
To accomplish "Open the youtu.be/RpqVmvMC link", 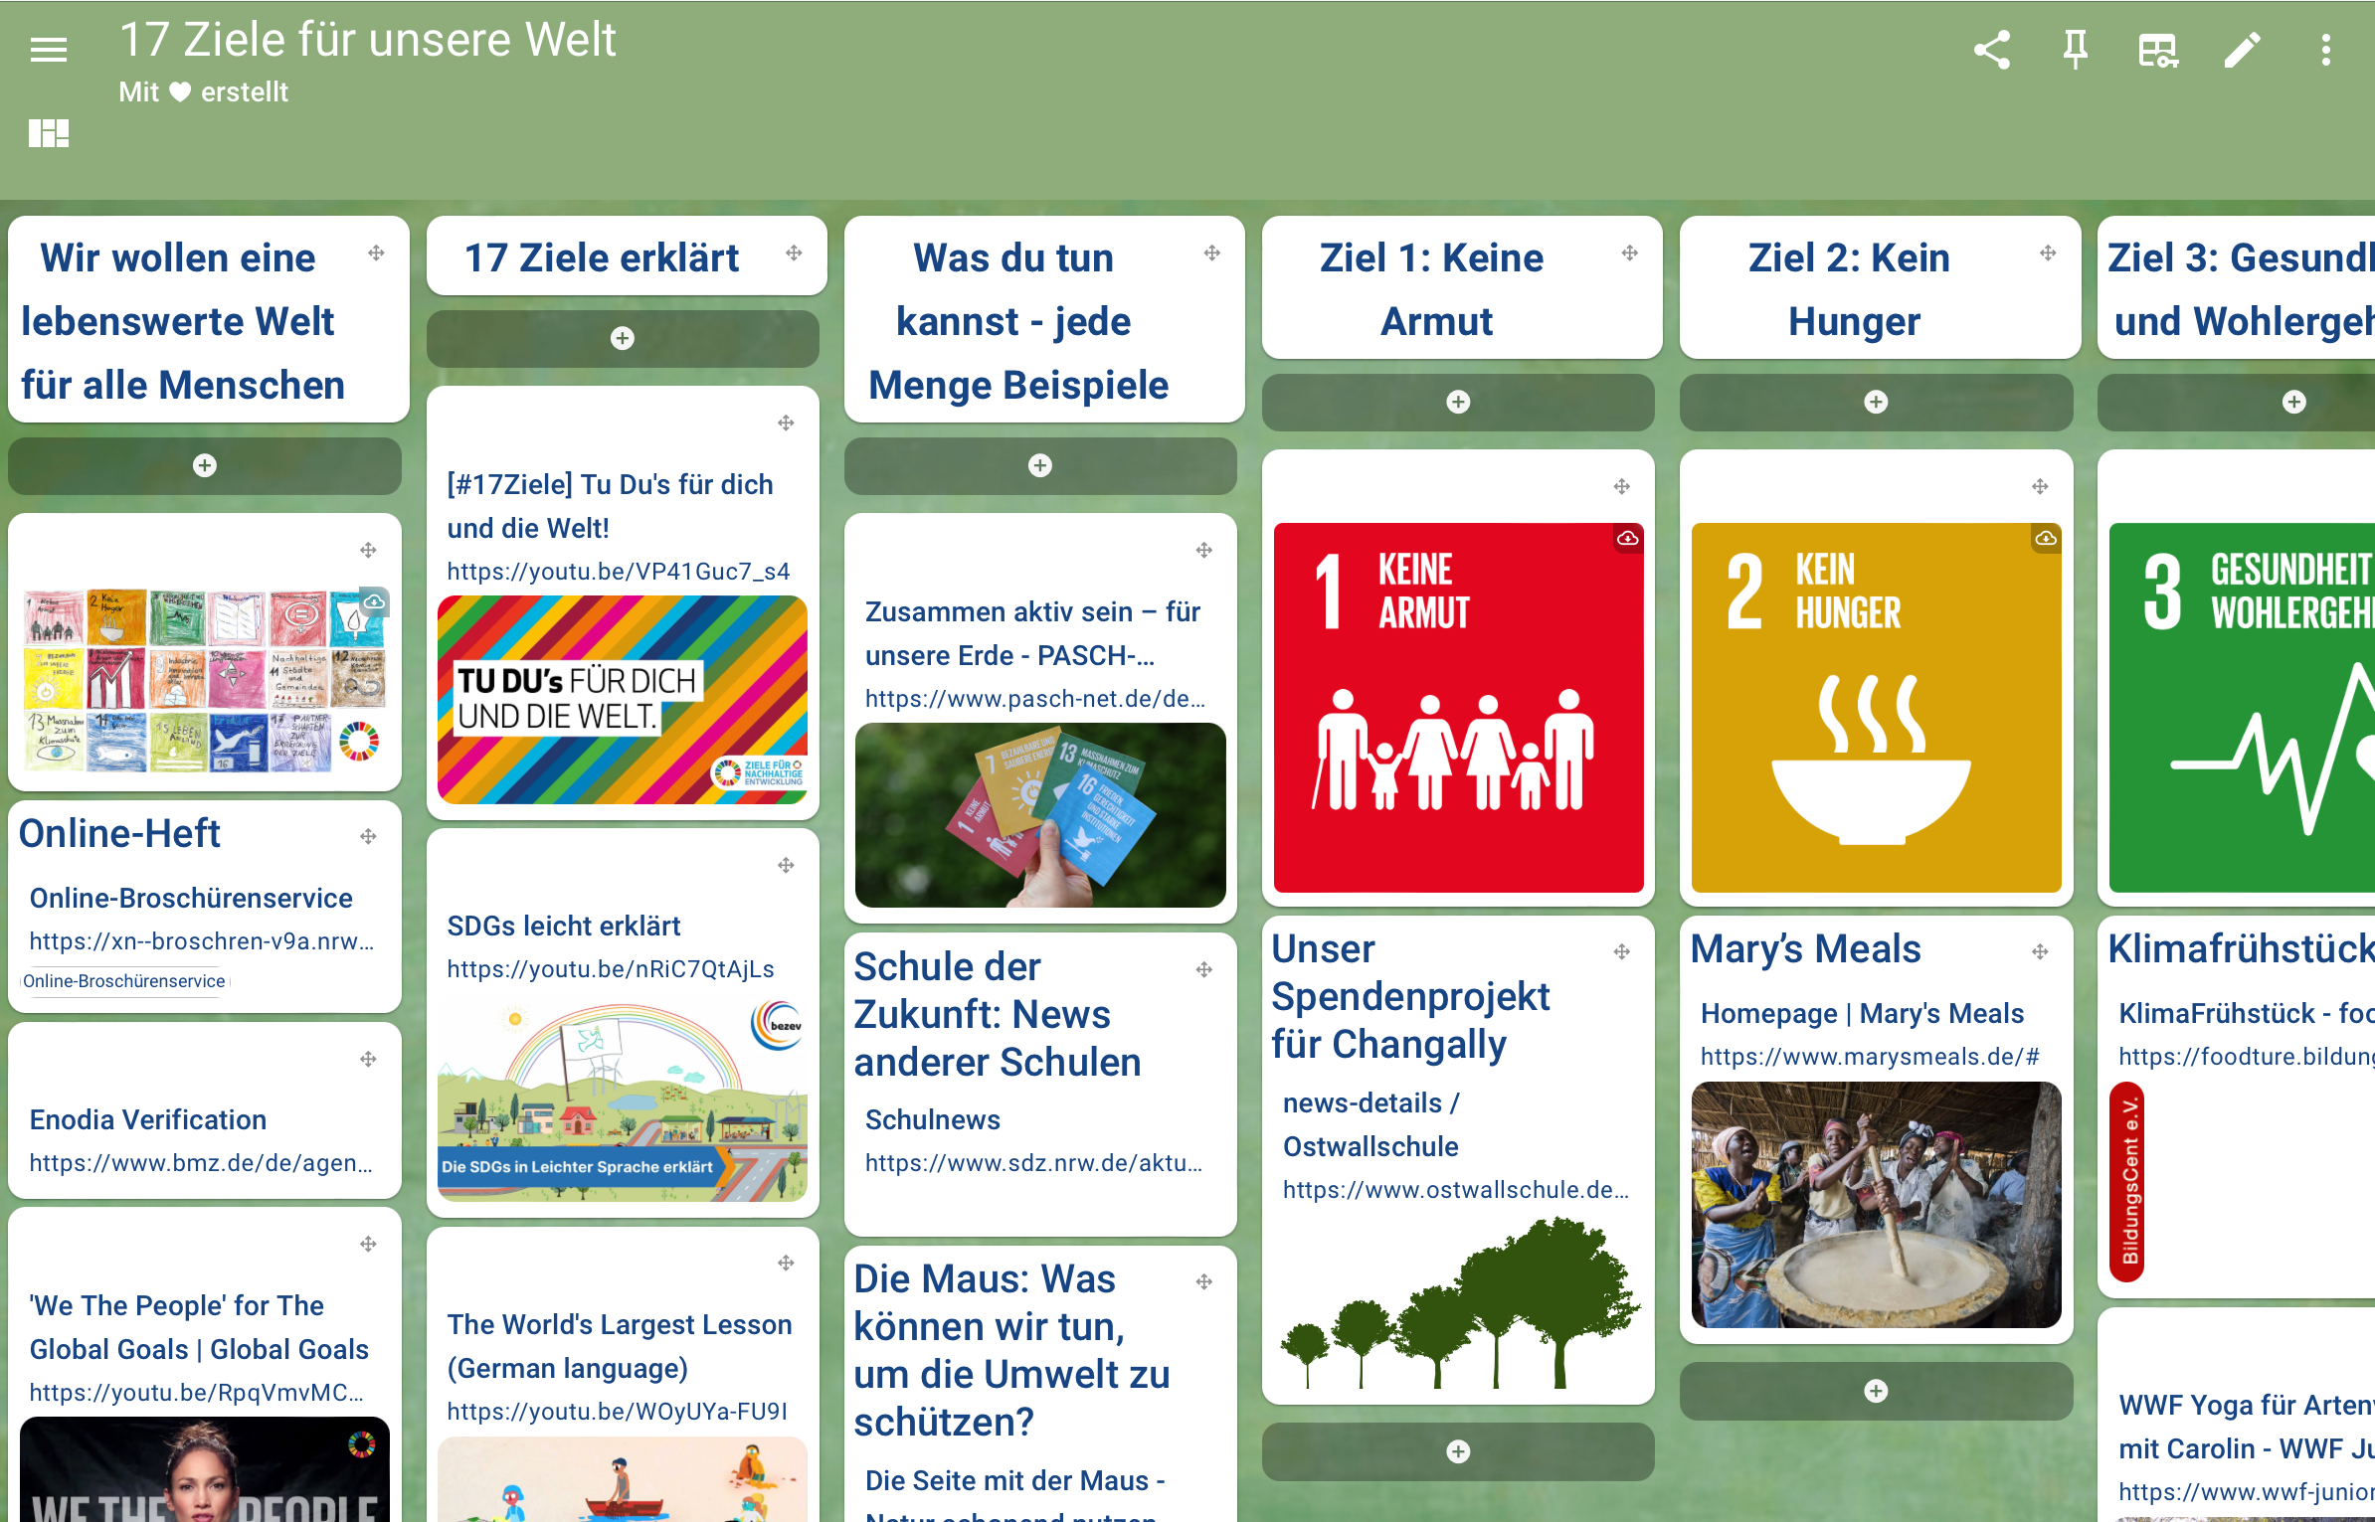I will [x=196, y=1392].
